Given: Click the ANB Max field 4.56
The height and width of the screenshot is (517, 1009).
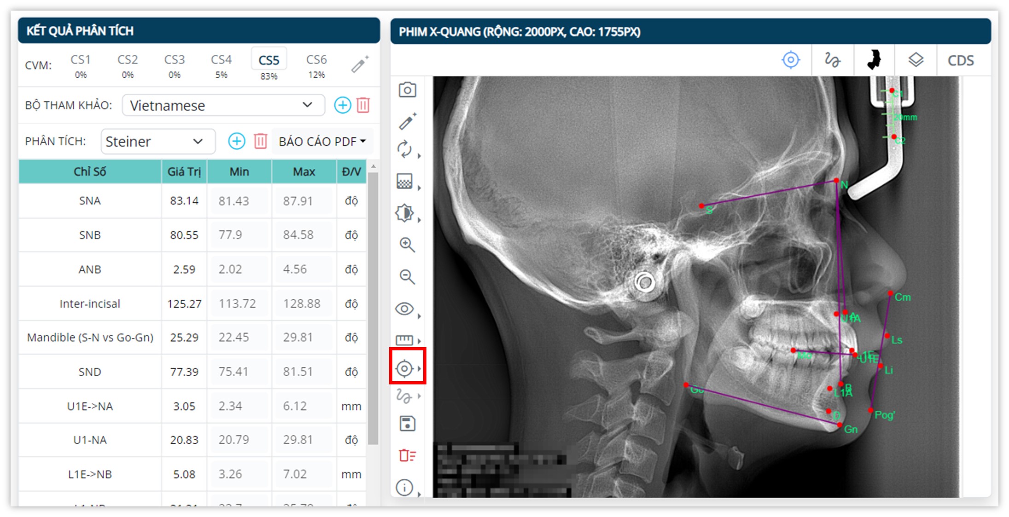Looking at the screenshot, I should 304,269.
